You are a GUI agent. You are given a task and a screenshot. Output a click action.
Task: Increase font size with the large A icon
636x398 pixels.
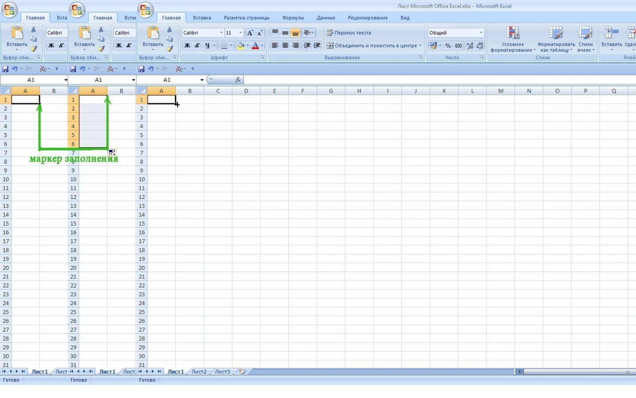(x=250, y=33)
